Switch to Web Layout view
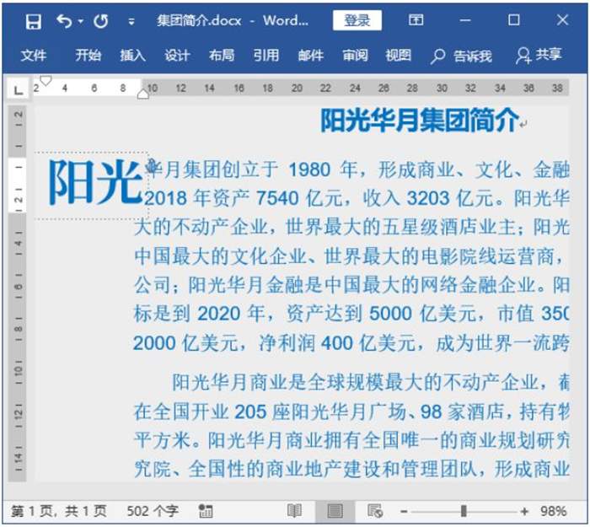This screenshot has width=590, height=527. (x=375, y=511)
